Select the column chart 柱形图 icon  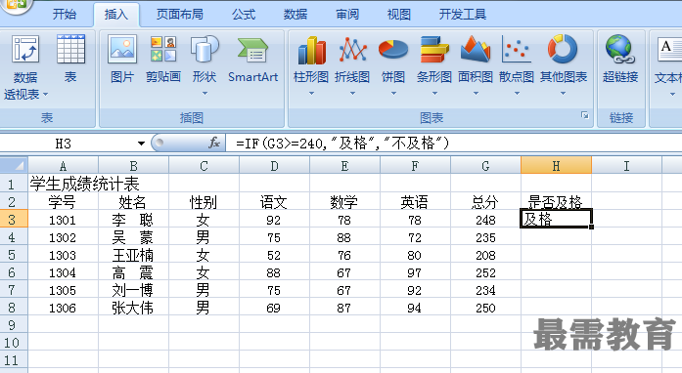pyautogui.click(x=311, y=50)
